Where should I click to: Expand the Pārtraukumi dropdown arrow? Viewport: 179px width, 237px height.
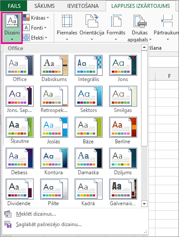(x=168, y=40)
